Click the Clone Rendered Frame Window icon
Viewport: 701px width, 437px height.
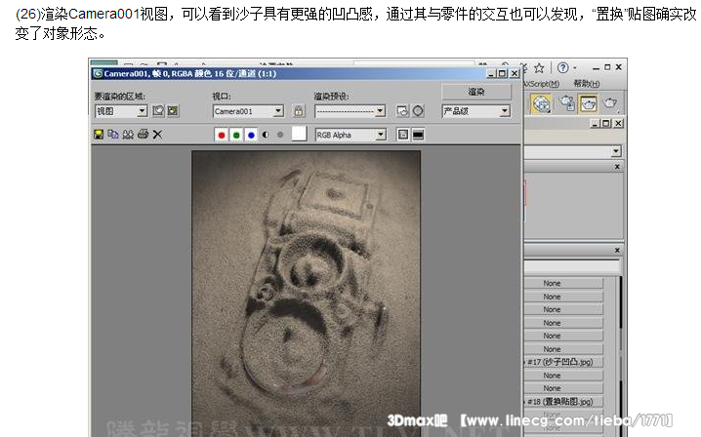[128, 135]
